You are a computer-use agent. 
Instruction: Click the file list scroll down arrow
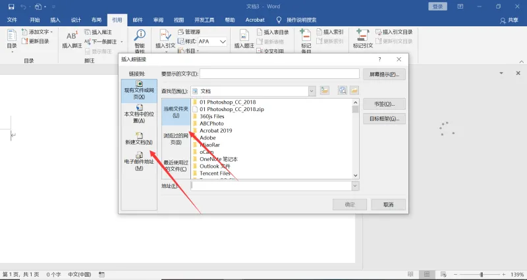click(356, 175)
